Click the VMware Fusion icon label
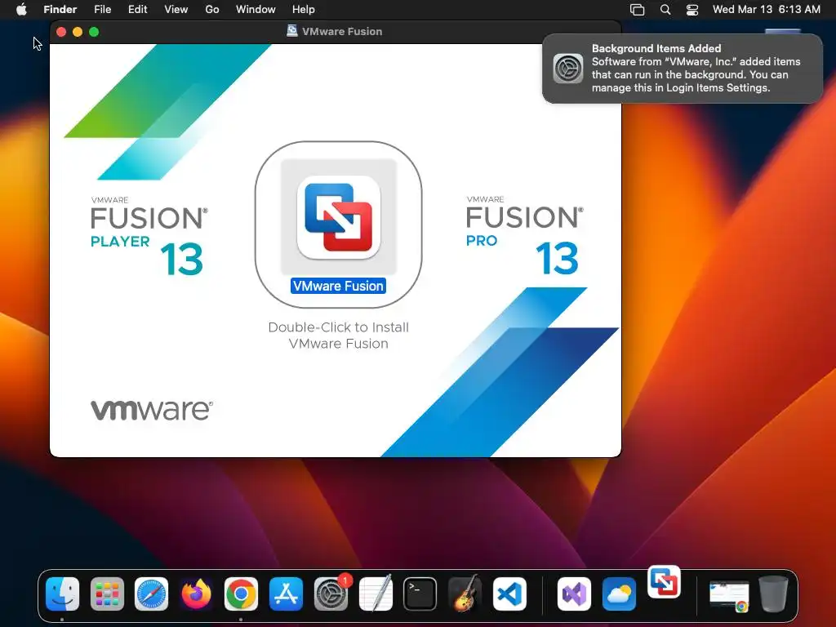Image resolution: width=836 pixels, height=627 pixels. point(339,287)
